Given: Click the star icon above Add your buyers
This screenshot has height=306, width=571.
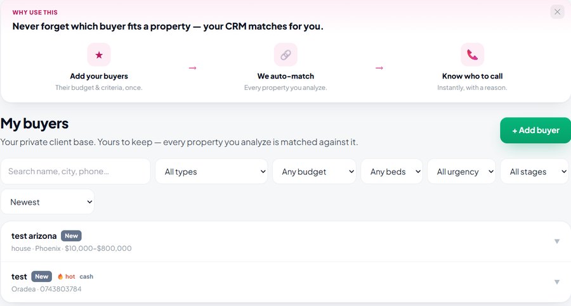Looking at the screenshot, I should (x=99, y=55).
